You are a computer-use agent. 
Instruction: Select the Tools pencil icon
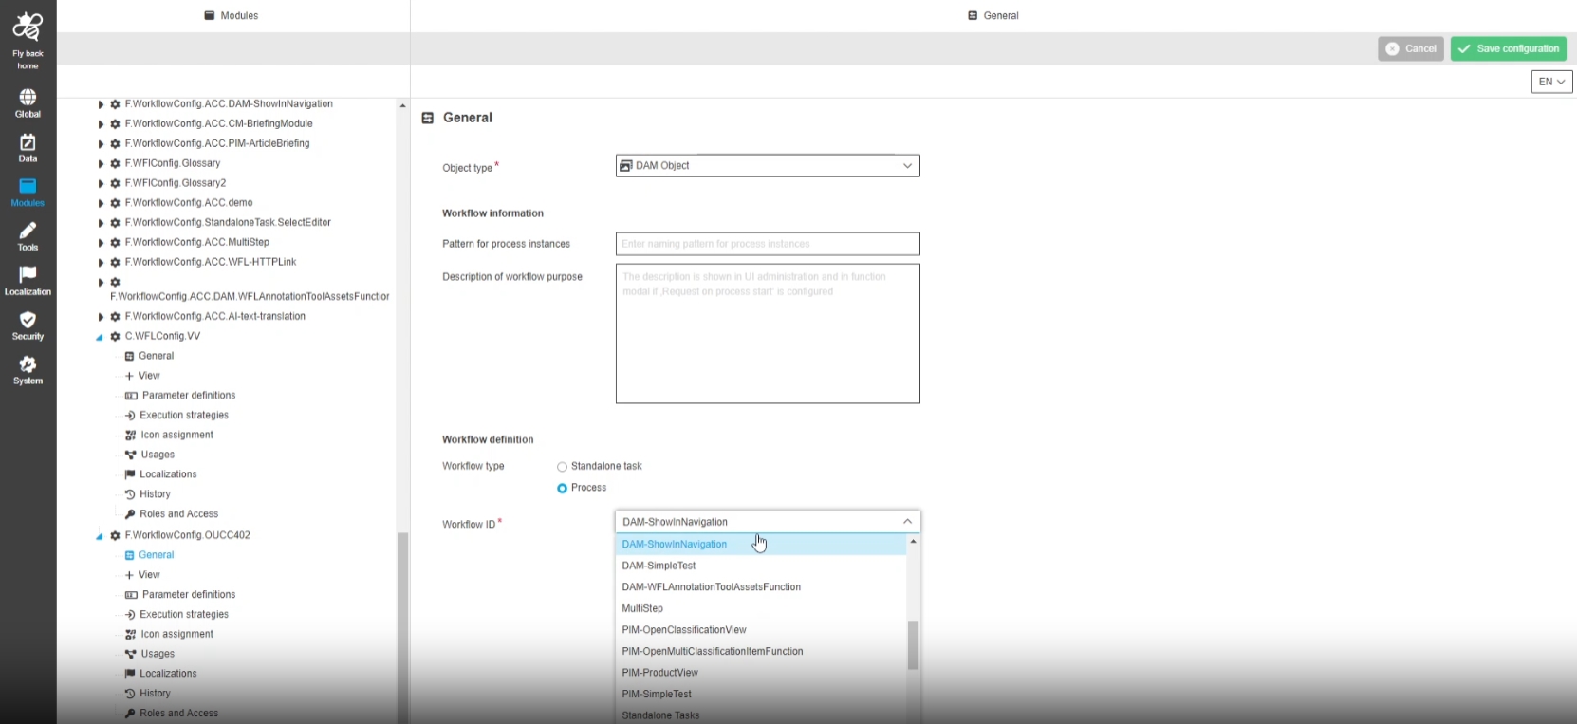pyautogui.click(x=28, y=232)
